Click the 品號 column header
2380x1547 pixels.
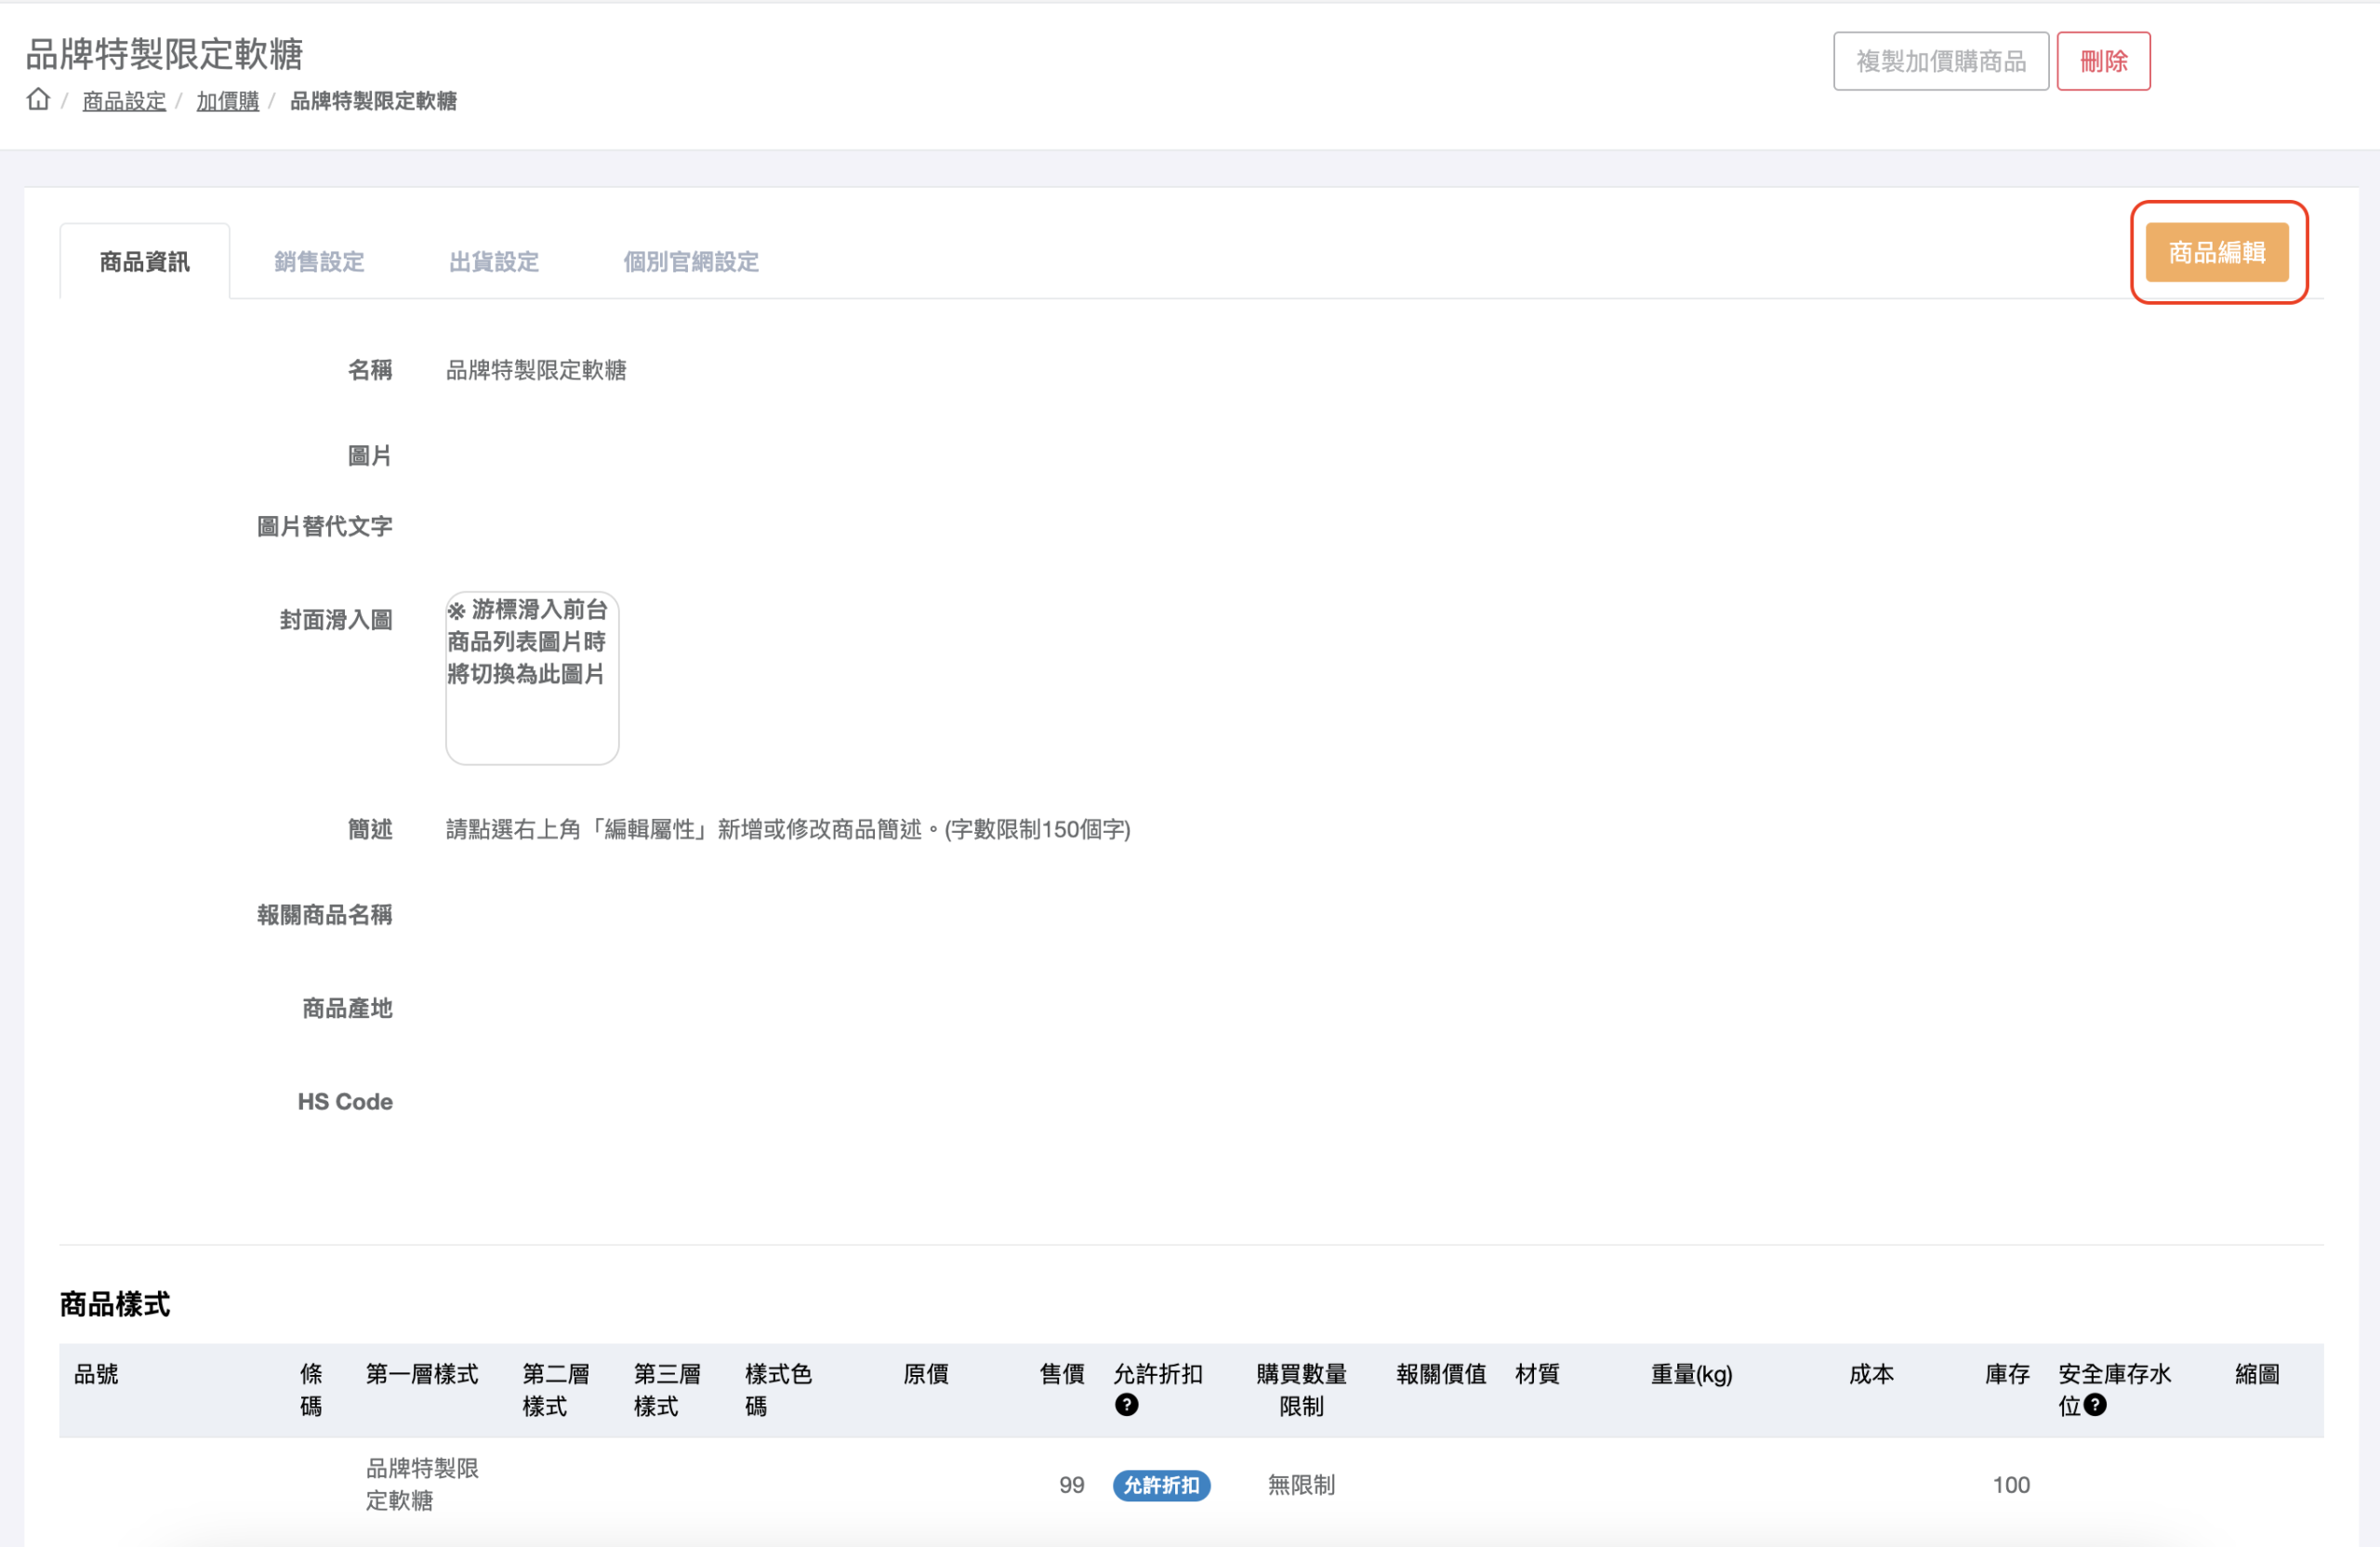point(96,1374)
